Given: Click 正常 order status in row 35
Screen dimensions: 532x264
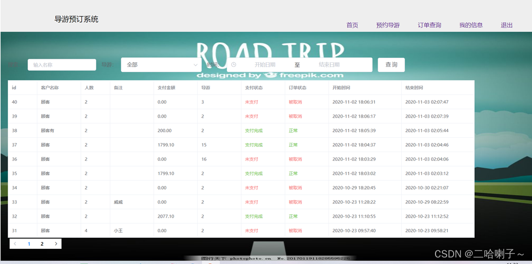Looking at the screenshot, I should 293,173.
